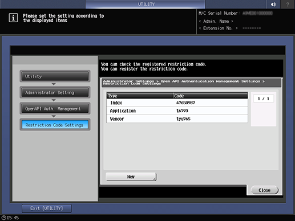295x221 pixels.
Task: Click the 1 / 1 page indicator
Action: [264, 99]
